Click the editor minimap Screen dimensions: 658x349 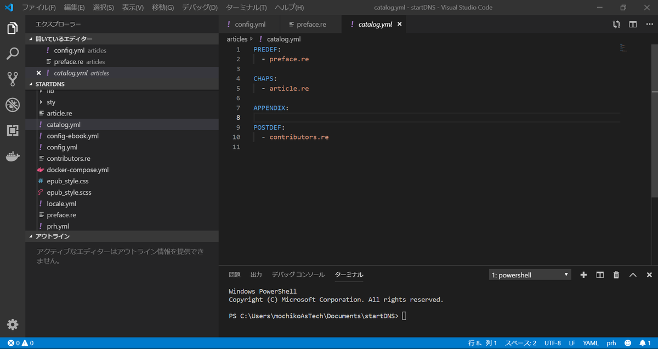click(623, 48)
